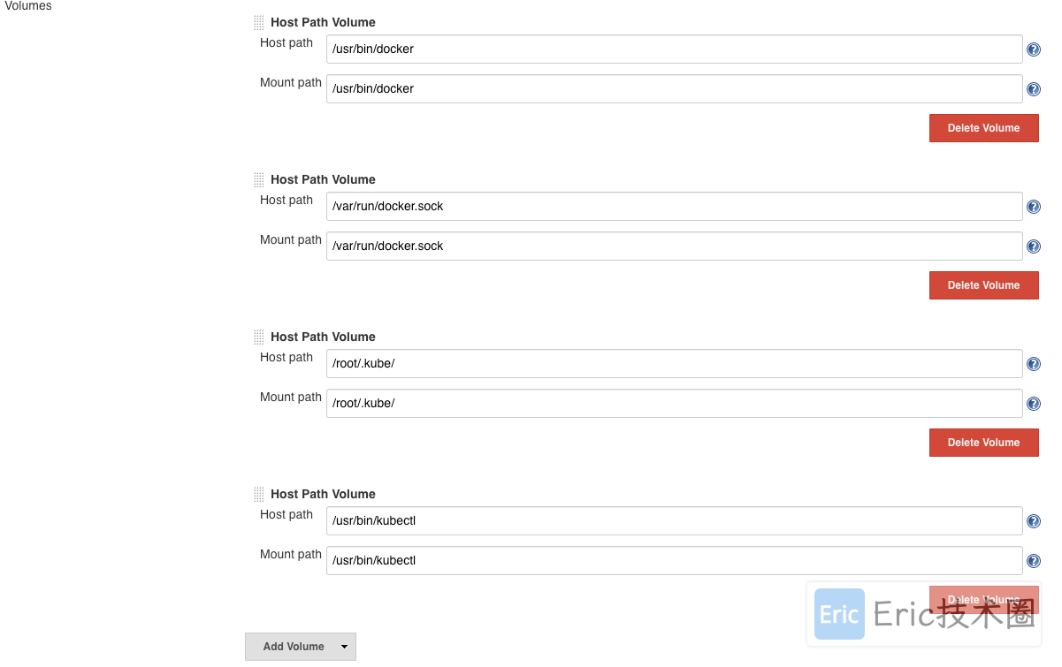Open help for /usr/bin/kubectl Host path
Viewport: 1062px width, 667px height.
click(x=1034, y=521)
